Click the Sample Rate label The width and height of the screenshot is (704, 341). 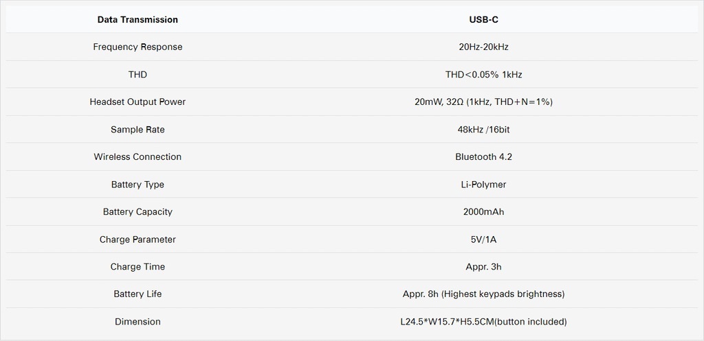click(x=137, y=130)
